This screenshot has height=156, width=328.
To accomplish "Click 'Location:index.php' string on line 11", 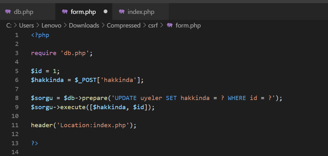I will 93,125.
